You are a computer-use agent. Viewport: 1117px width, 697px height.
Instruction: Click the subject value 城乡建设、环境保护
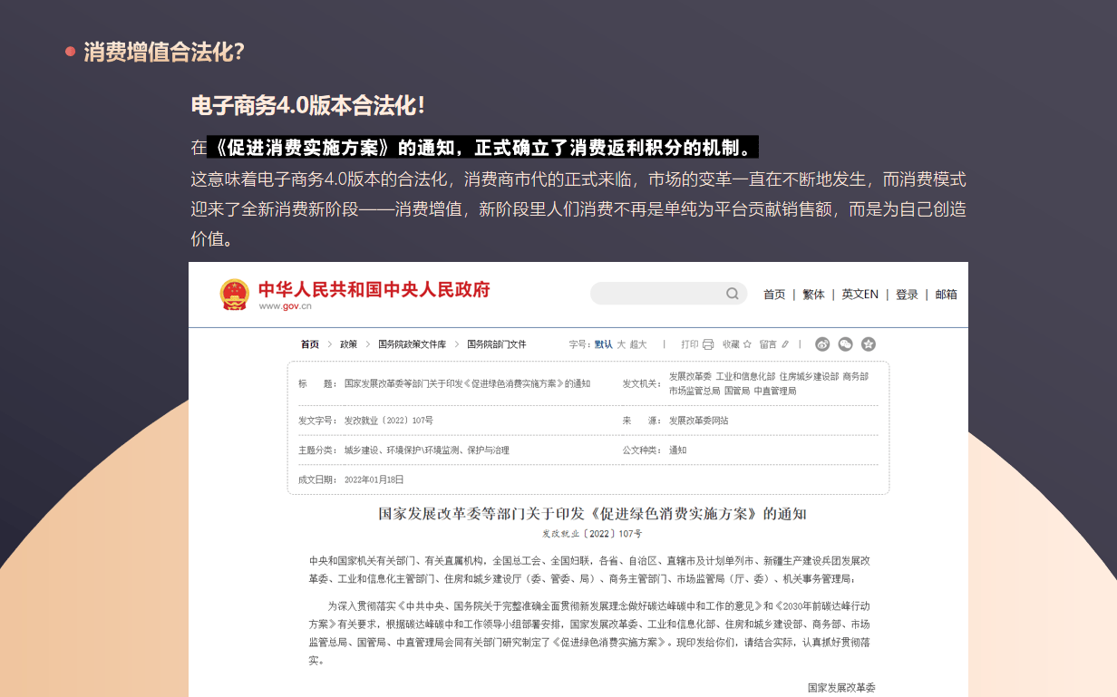426,450
